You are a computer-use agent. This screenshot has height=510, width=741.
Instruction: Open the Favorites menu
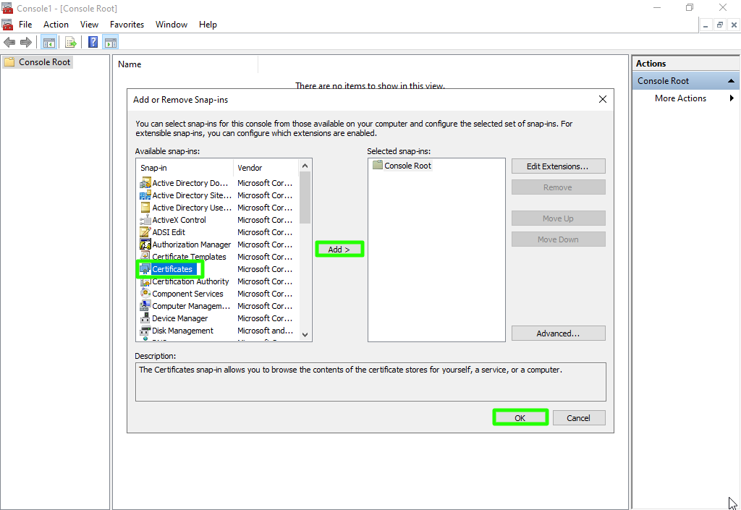tap(127, 25)
